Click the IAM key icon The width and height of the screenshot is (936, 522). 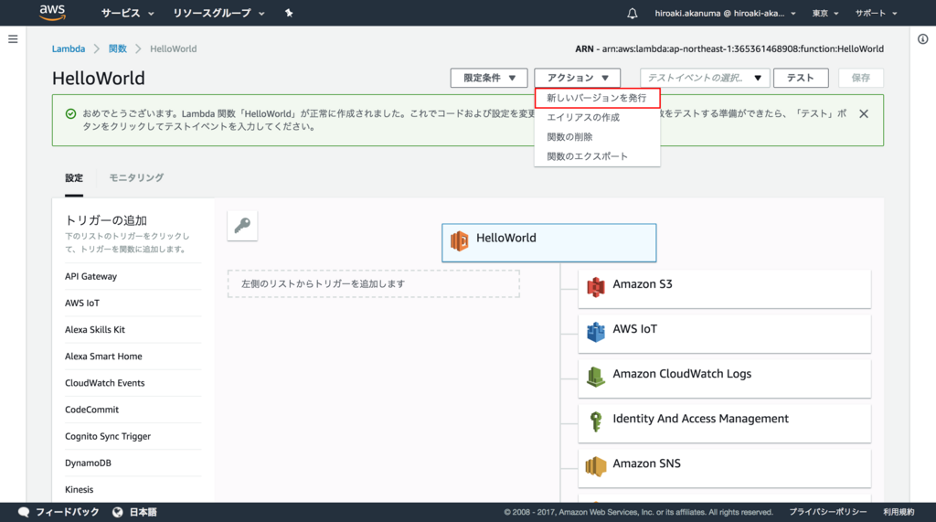click(595, 421)
